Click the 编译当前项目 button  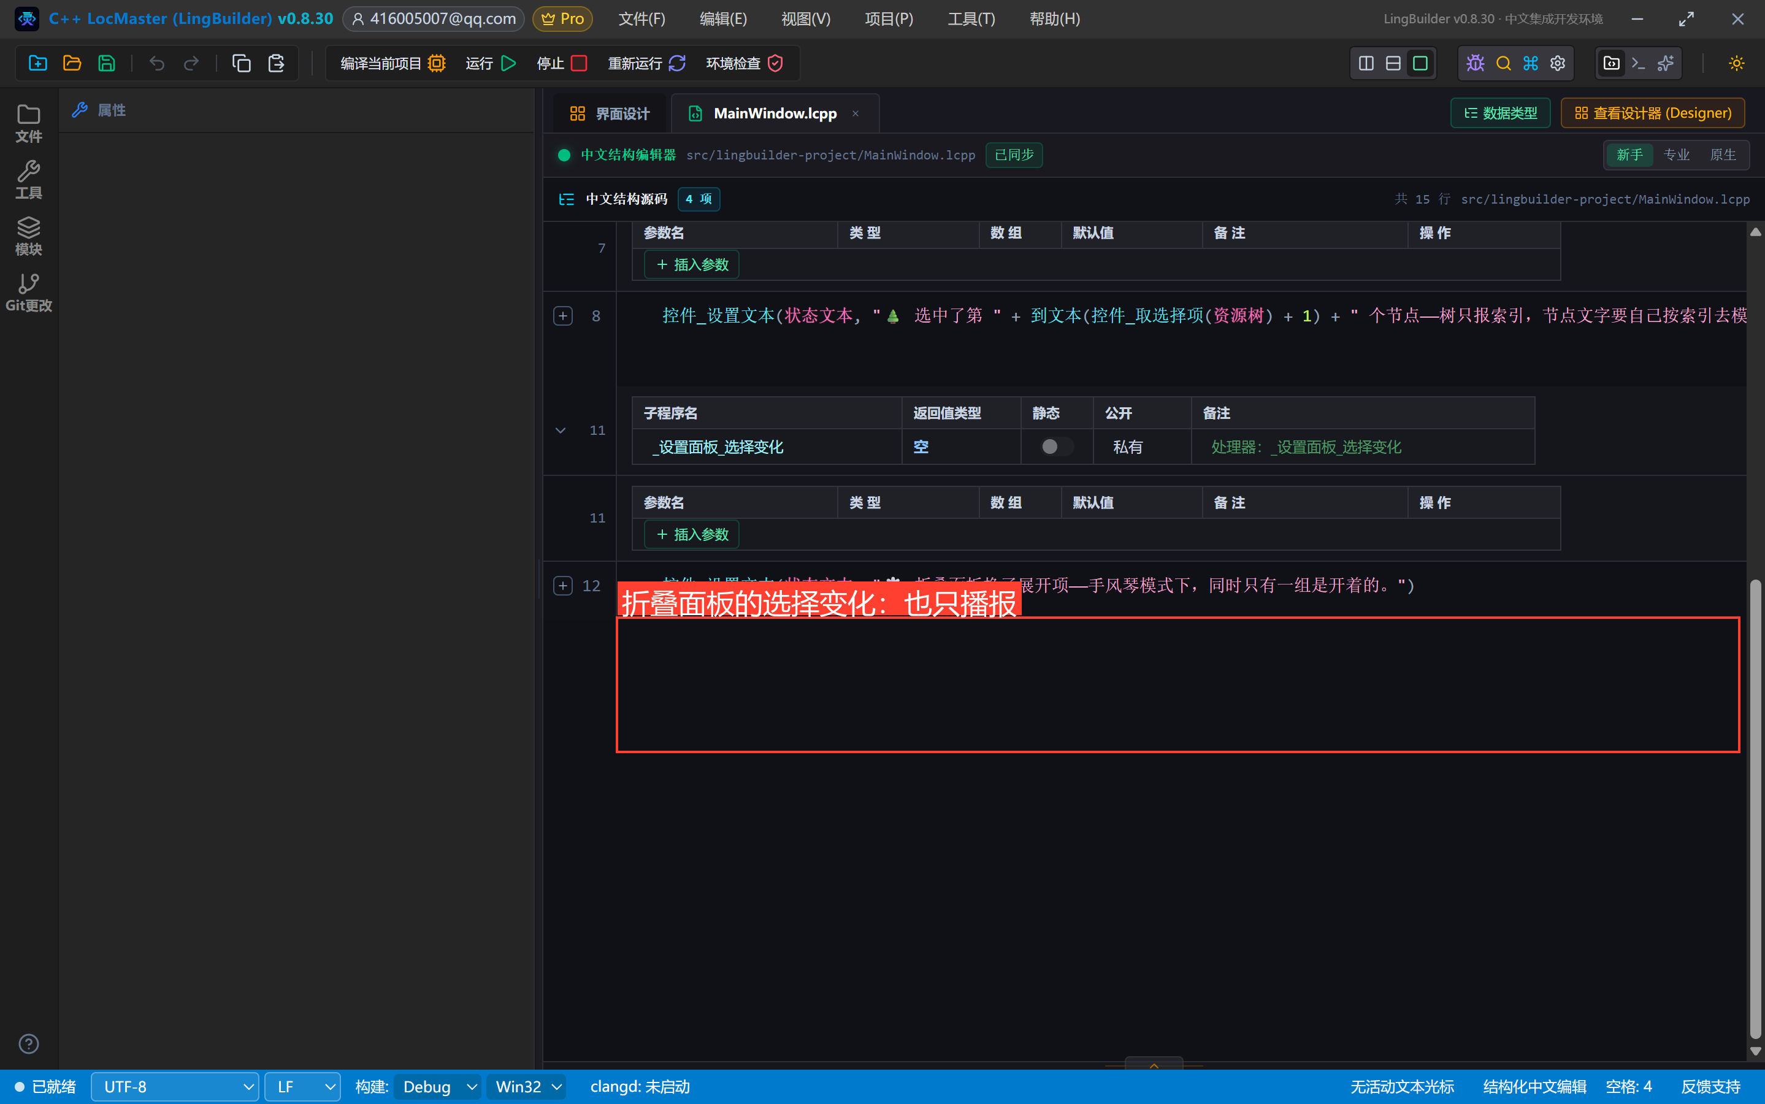[392, 64]
